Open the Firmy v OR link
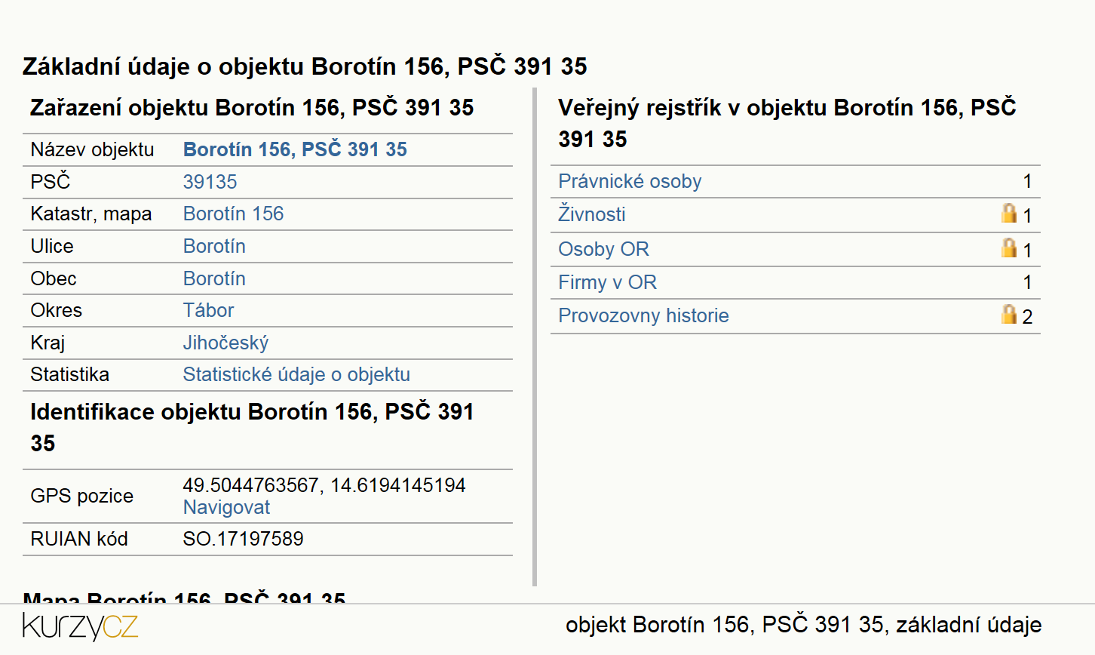Screen dimensions: 1095x655 click(607, 282)
